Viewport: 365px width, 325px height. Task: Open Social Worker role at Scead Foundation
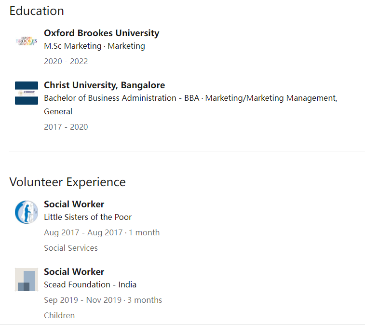pos(74,271)
